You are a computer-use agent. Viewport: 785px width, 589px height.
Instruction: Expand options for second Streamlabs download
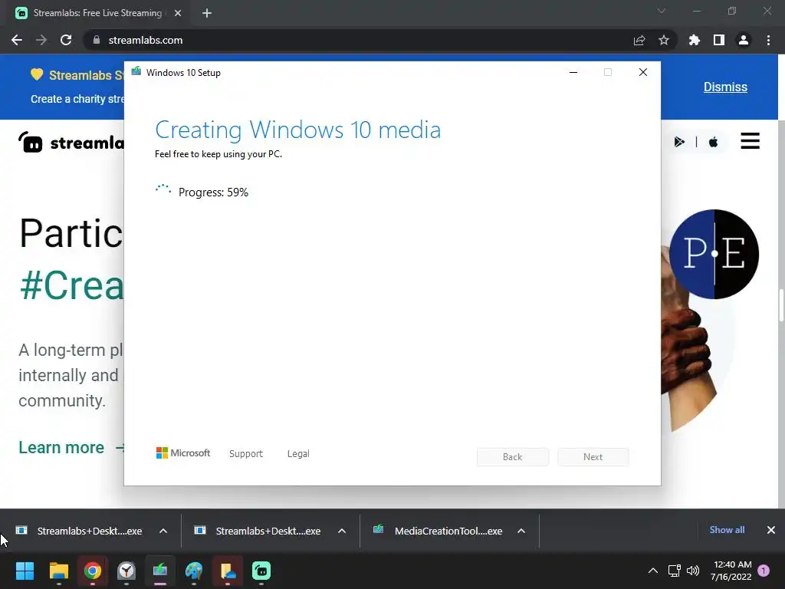click(x=342, y=531)
